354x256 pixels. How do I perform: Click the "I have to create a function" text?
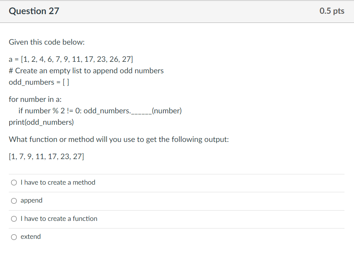click(x=59, y=219)
